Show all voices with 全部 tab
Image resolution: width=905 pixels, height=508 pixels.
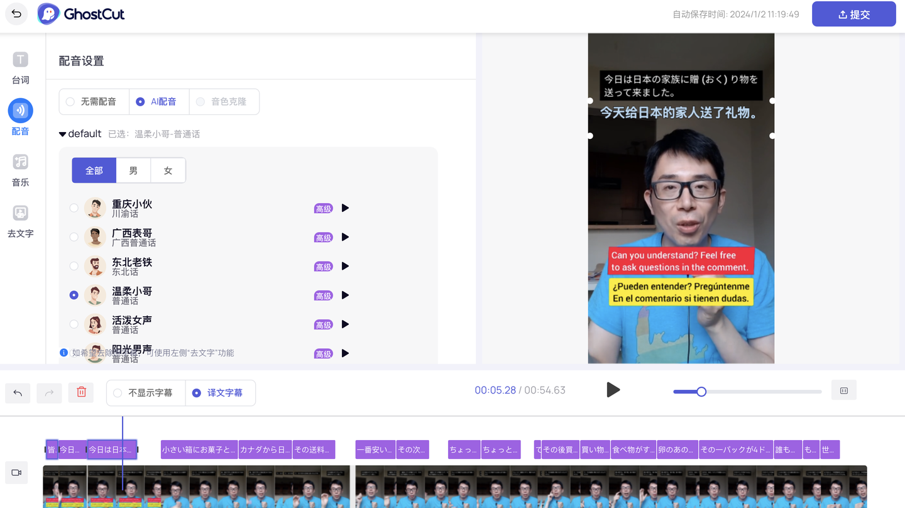point(94,170)
